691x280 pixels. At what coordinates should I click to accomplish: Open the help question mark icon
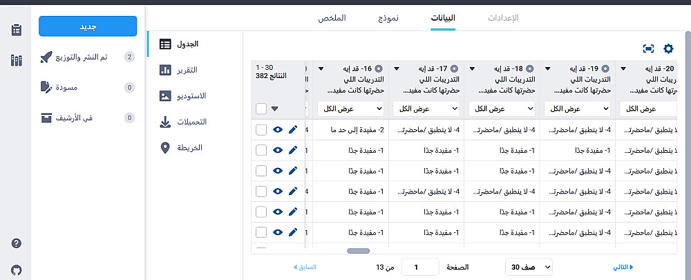tap(17, 243)
